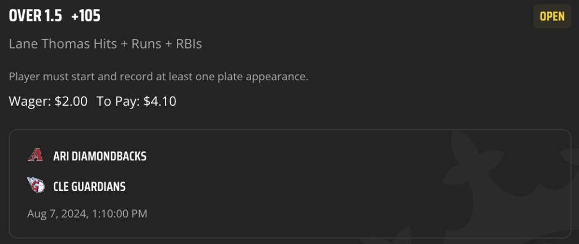The image size is (579, 244).
Task: Click the crown watermark on matchup card
Action: point(509,184)
